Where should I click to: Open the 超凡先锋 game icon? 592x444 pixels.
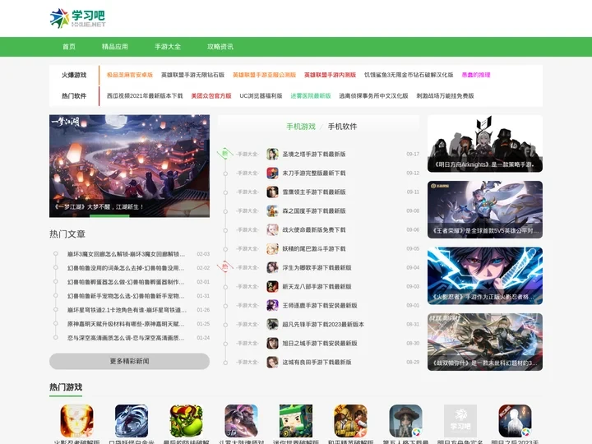coord(272,324)
